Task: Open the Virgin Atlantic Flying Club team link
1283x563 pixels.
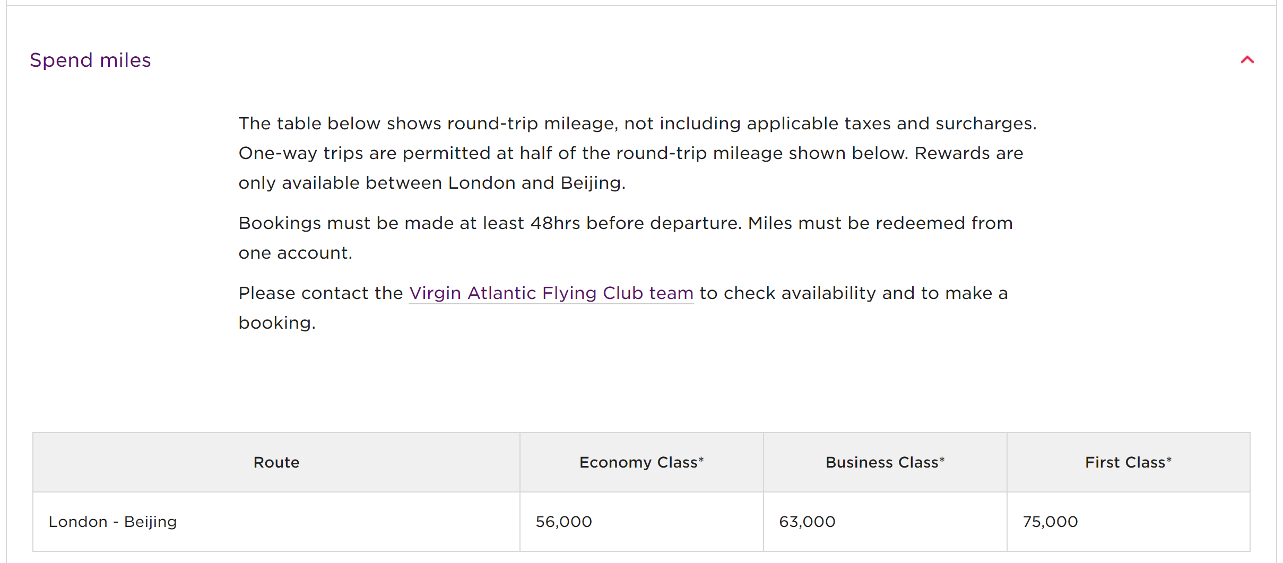Action: (x=551, y=293)
